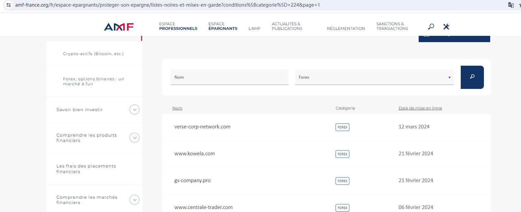Image resolution: width=521 pixels, height=212 pixels.
Task: Click the blue search submit button
Action: 472,77
